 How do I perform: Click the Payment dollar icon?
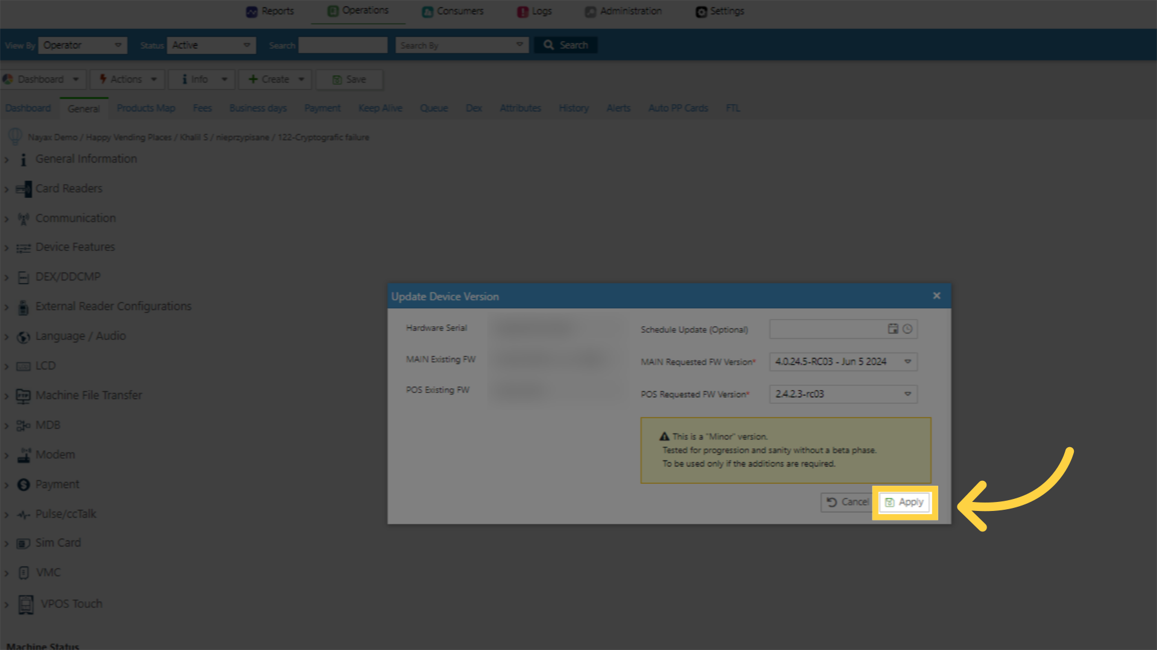tap(24, 484)
